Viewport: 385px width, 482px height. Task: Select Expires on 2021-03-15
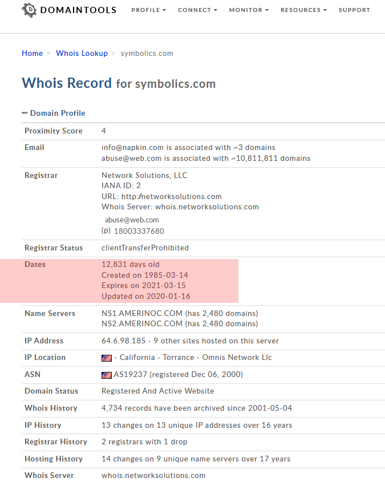(144, 286)
